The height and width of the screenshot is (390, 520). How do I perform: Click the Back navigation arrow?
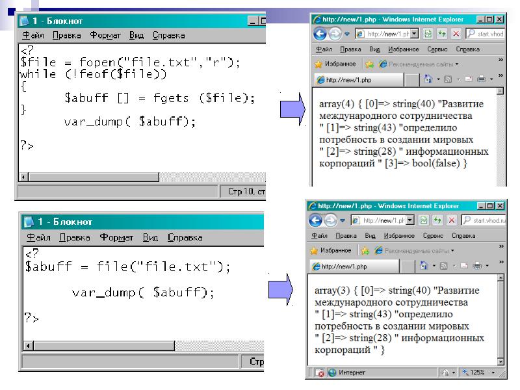click(320, 33)
